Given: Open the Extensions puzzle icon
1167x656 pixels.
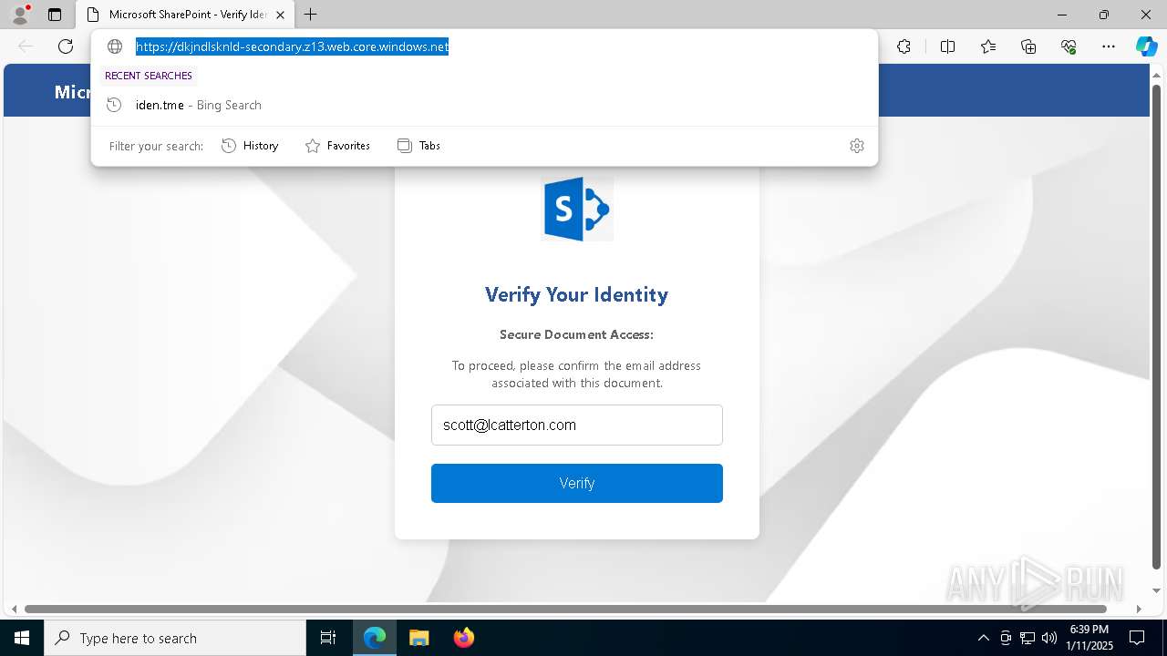Looking at the screenshot, I should click(x=904, y=46).
